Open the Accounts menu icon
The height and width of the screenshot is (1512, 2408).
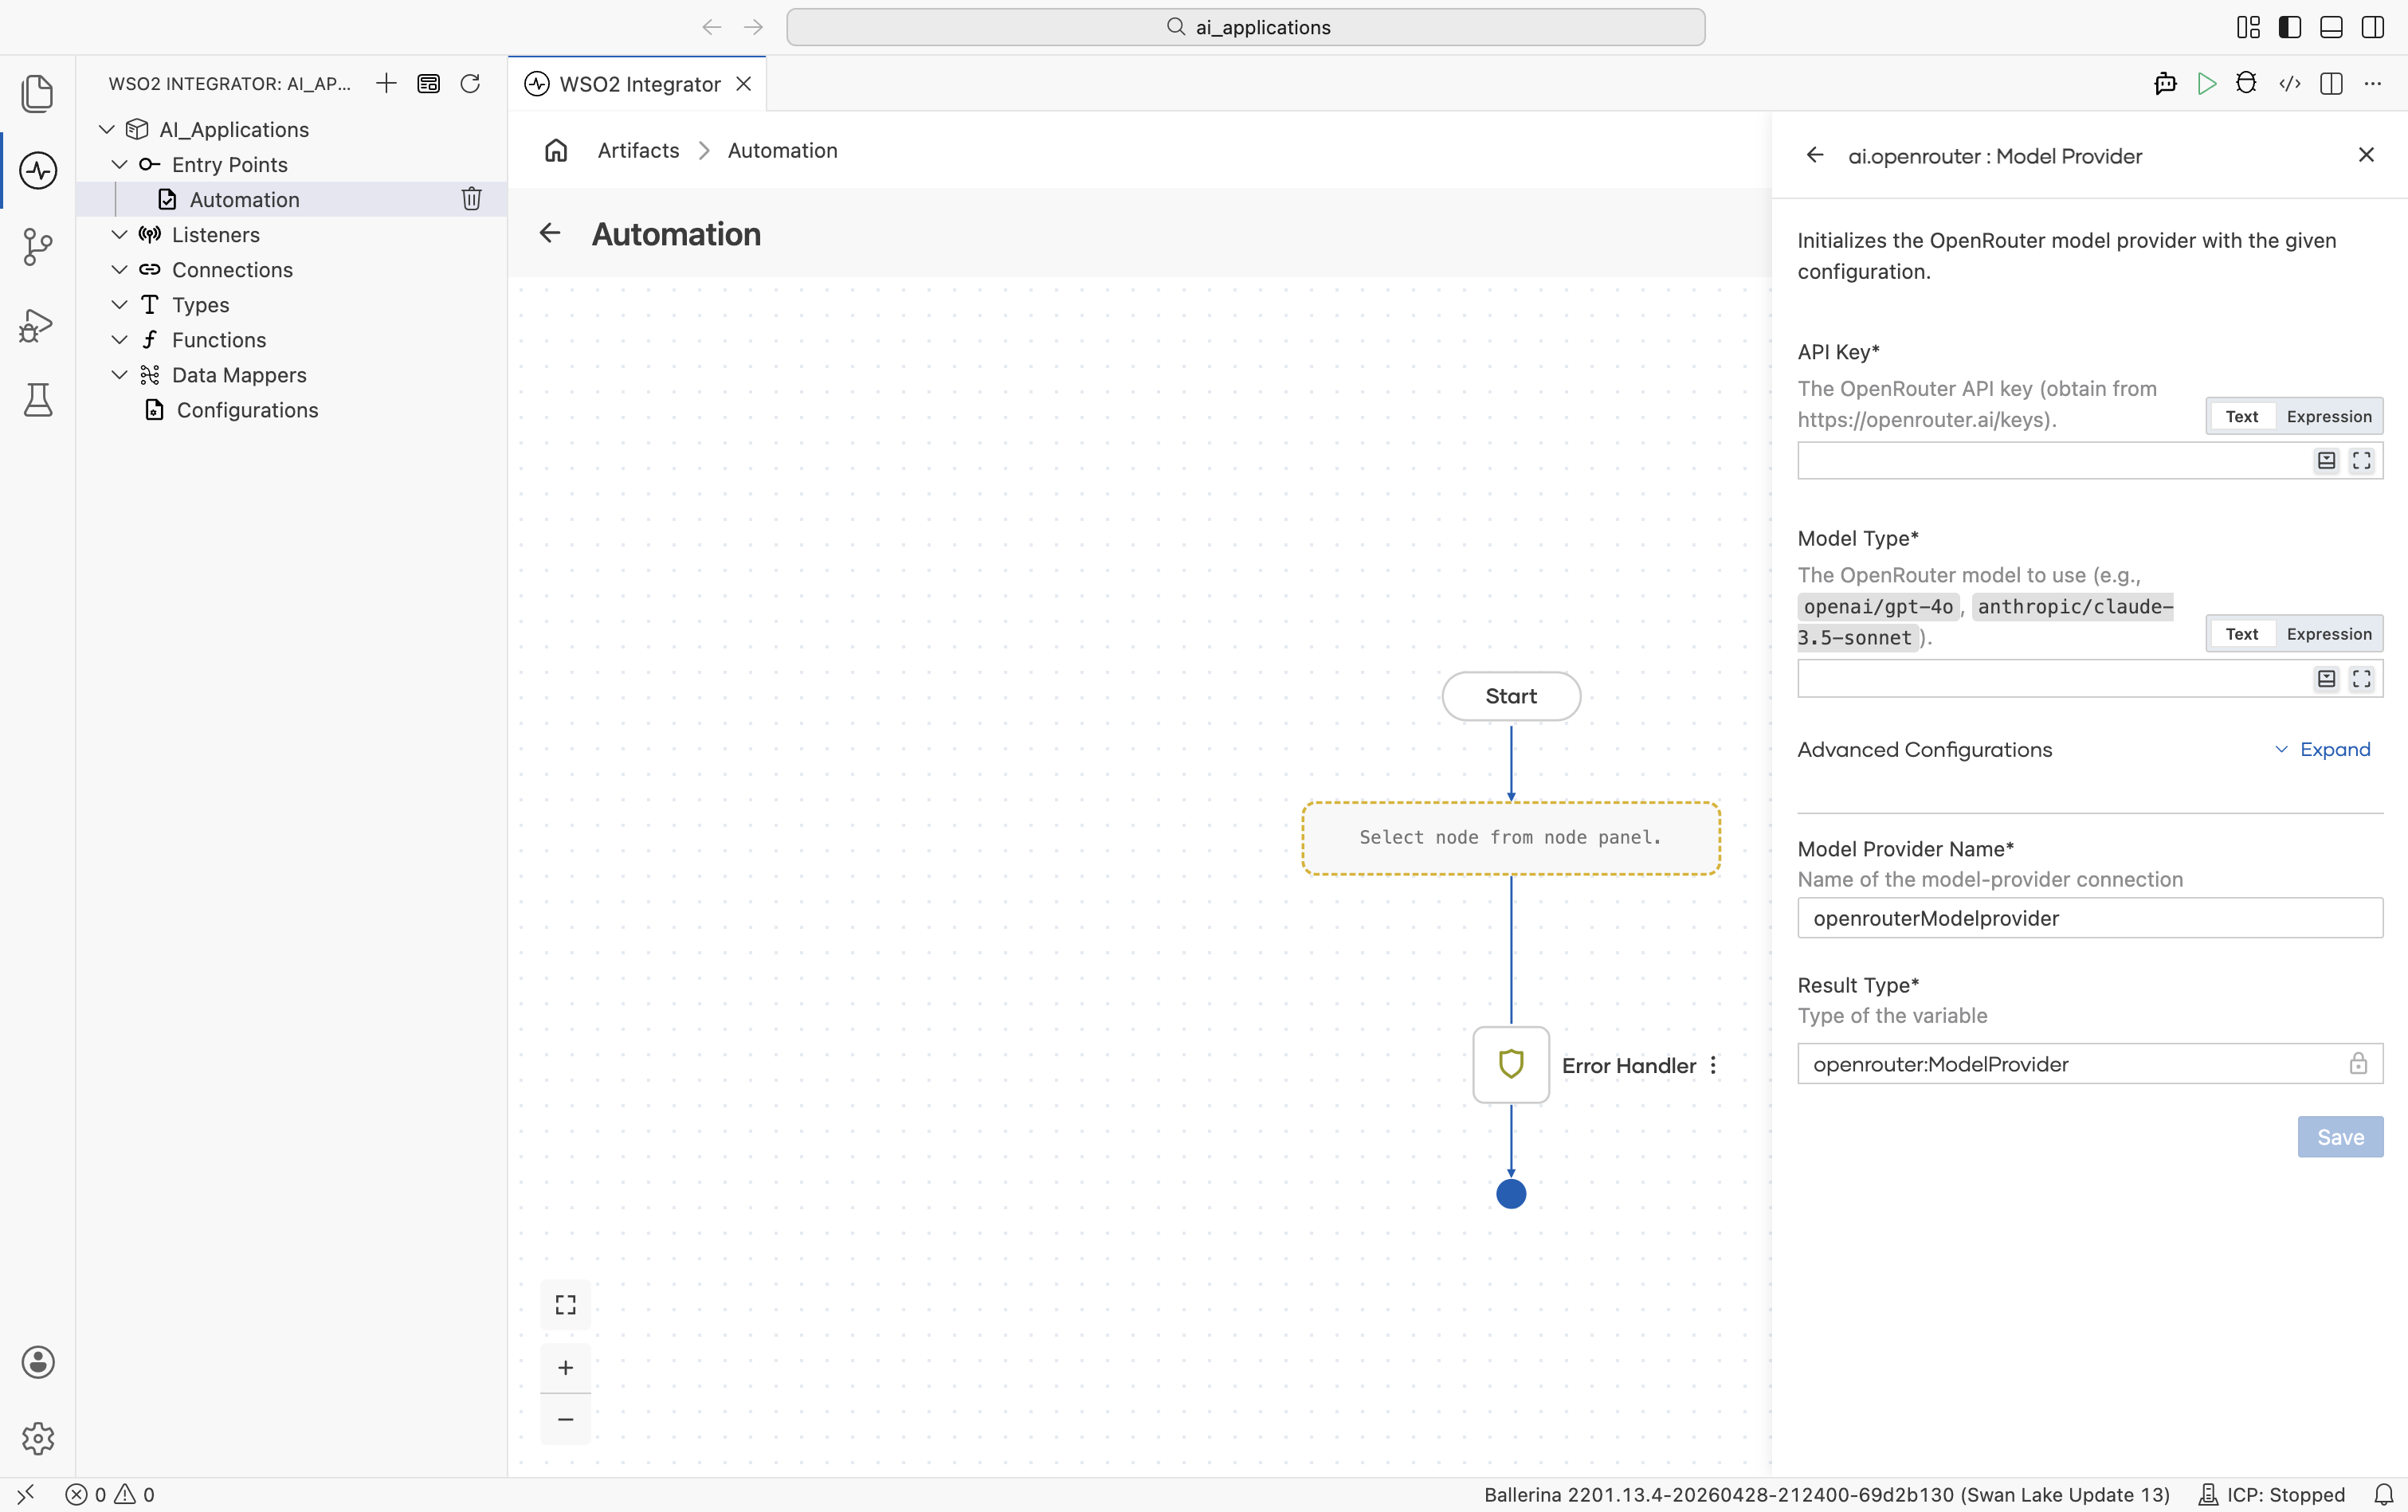tap(38, 1362)
